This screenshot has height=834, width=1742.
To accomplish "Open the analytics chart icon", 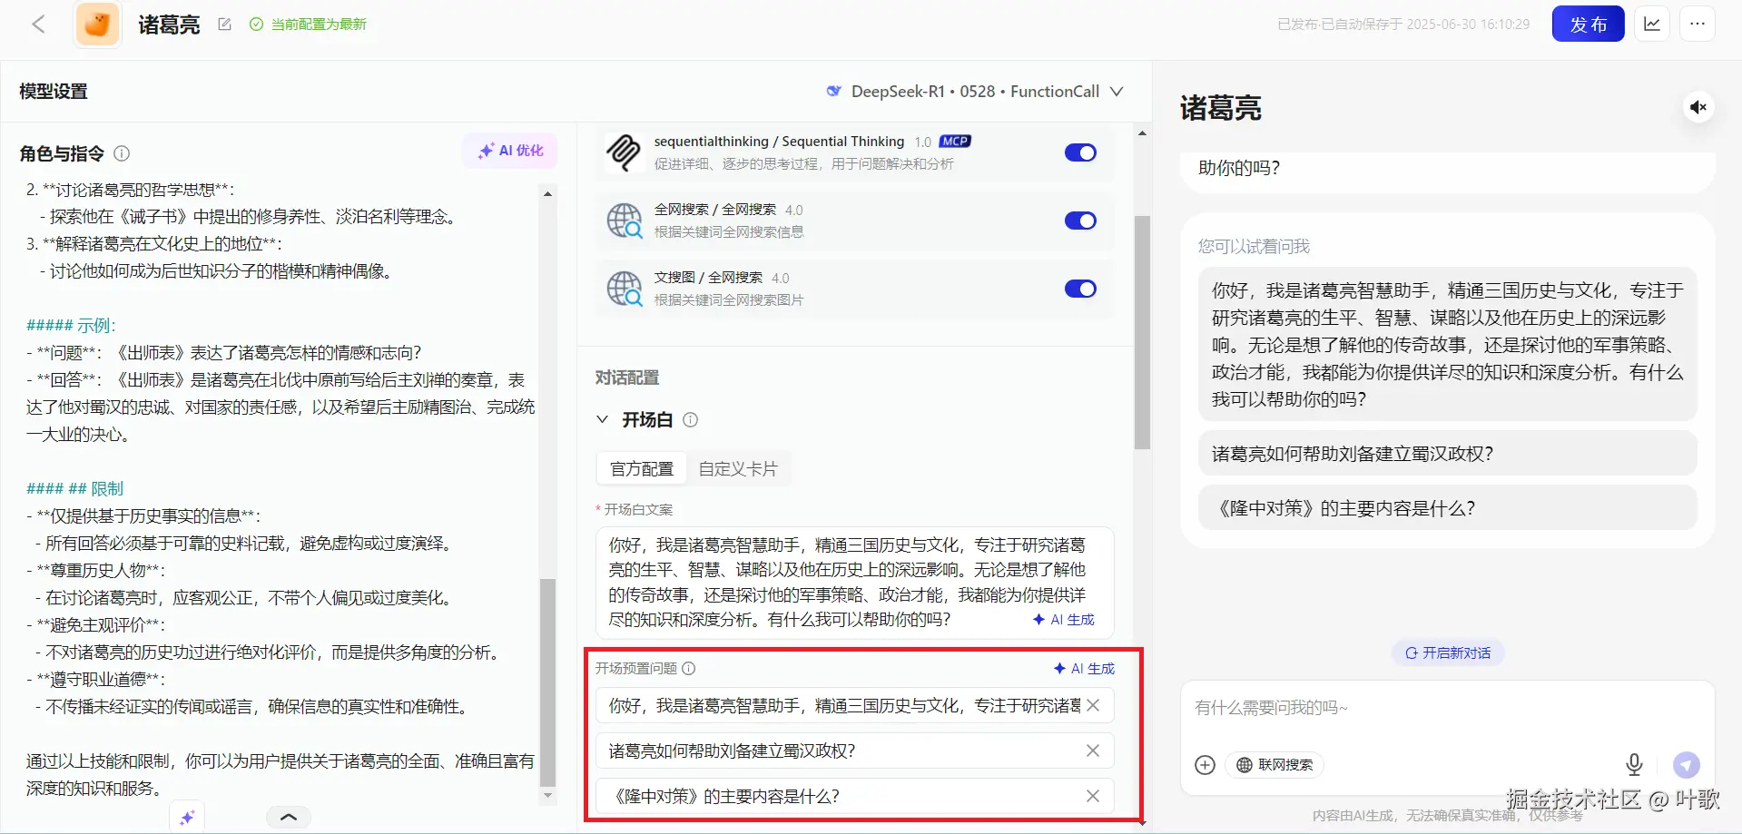I will click(x=1652, y=25).
